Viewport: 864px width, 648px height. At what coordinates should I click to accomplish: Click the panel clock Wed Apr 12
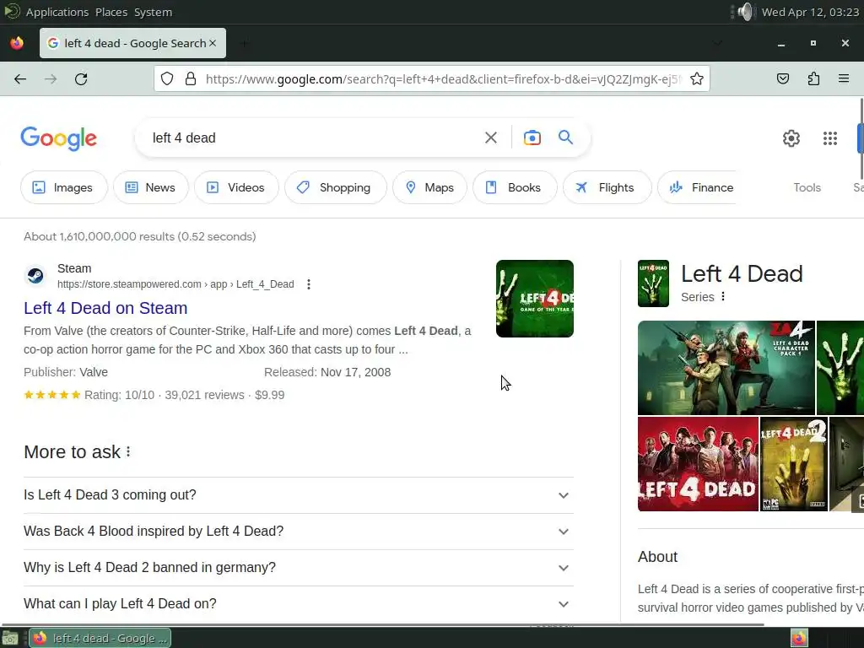[810, 12]
